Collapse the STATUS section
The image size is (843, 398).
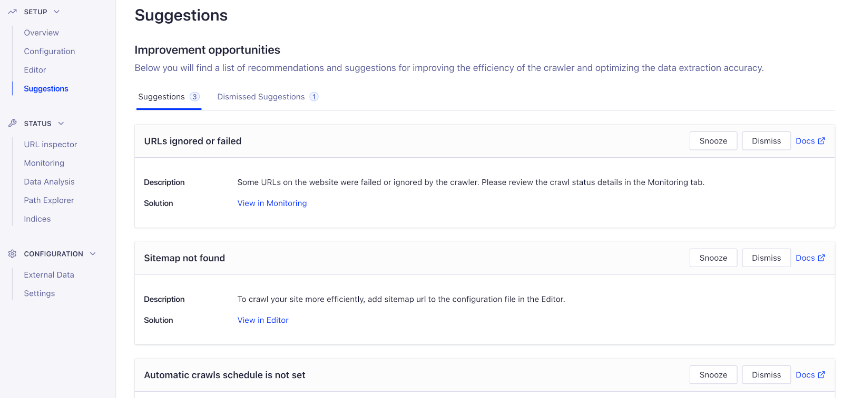click(61, 123)
